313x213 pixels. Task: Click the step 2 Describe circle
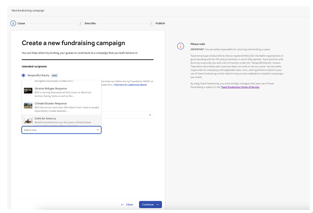coord(81,23)
